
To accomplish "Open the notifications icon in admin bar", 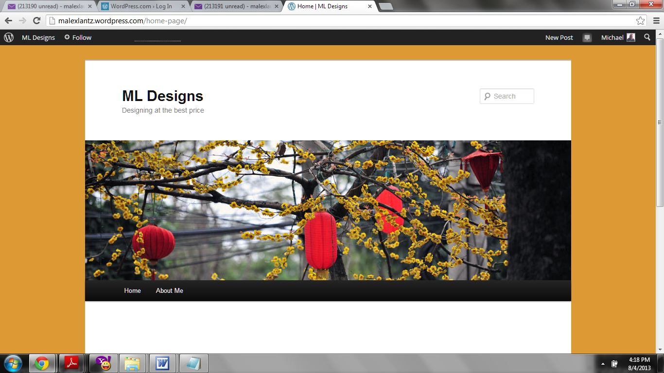I will (587, 38).
